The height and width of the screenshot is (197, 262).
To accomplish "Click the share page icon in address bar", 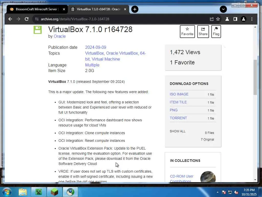I will pyautogui.click(x=212, y=19).
